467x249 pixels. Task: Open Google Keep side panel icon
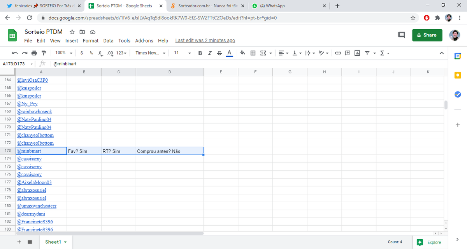[458, 75]
